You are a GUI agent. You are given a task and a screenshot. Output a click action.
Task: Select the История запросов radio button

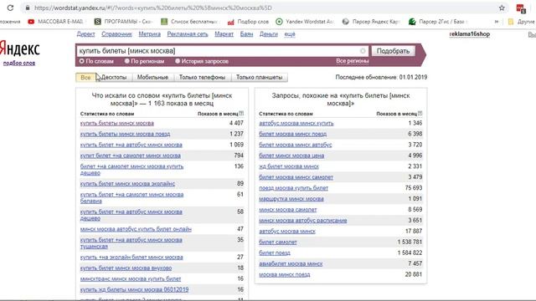click(x=178, y=61)
